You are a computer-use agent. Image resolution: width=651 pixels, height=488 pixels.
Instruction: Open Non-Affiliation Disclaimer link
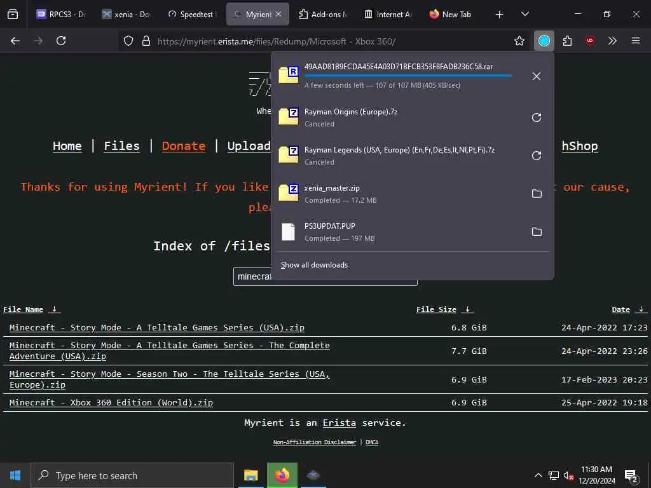314,442
